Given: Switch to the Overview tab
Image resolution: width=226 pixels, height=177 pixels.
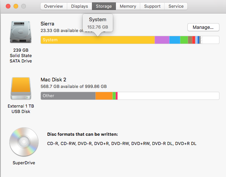Looking at the screenshot, I should pyautogui.click(x=53, y=6).
